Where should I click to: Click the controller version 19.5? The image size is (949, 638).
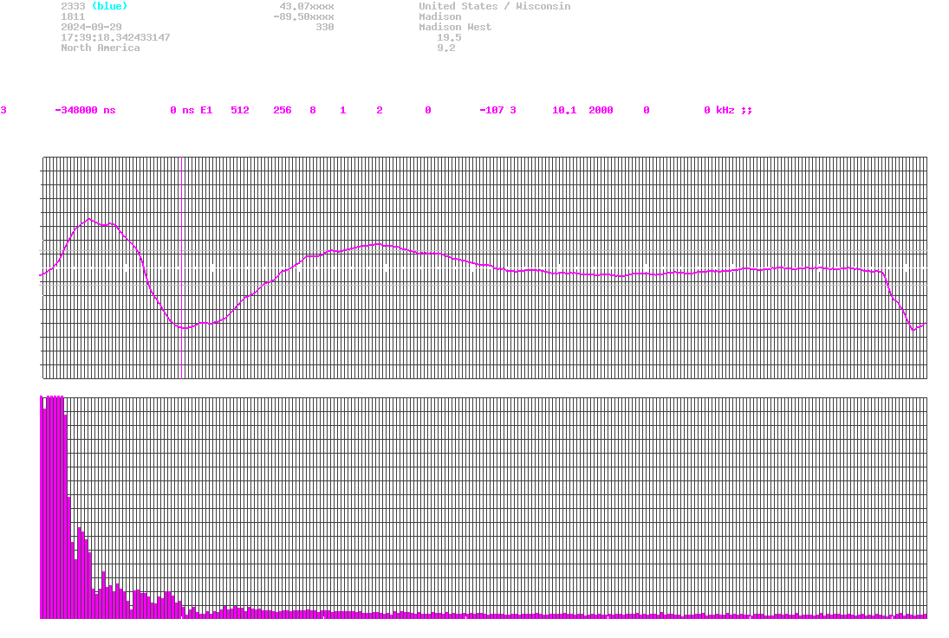tap(449, 37)
